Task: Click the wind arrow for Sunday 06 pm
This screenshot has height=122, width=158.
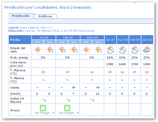Action: pos(98,87)
